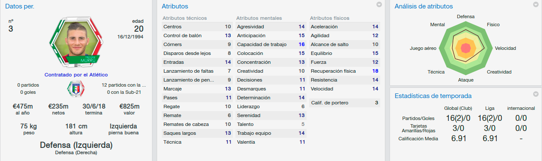This screenshot has height=161, width=542.
Task: Select the Capacidad de trabajo attribute row
Action: [271, 44]
